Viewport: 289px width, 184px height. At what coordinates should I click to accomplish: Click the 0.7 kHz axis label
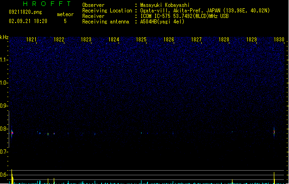click(x=4, y=152)
